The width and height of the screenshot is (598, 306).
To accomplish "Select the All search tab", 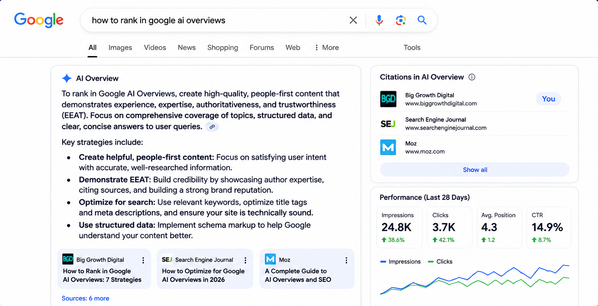I will (93, 47).
